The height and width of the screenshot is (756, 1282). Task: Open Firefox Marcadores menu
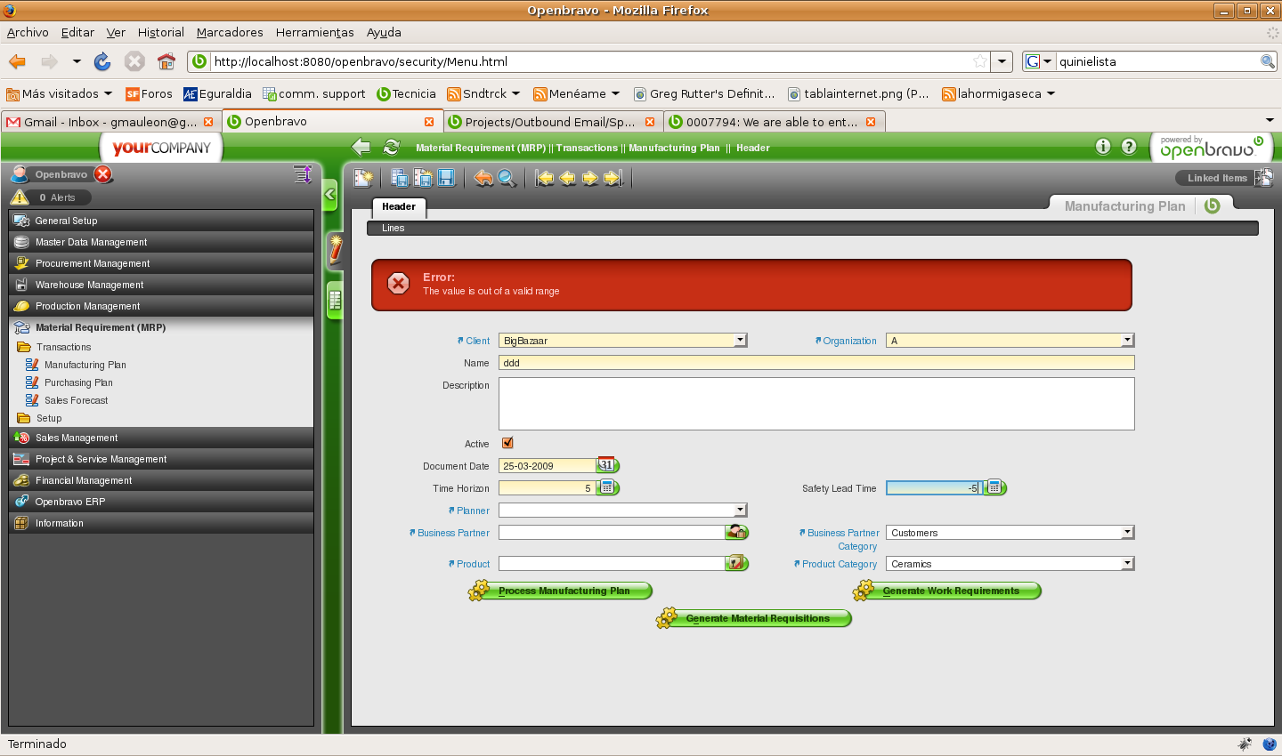(230, 32)
